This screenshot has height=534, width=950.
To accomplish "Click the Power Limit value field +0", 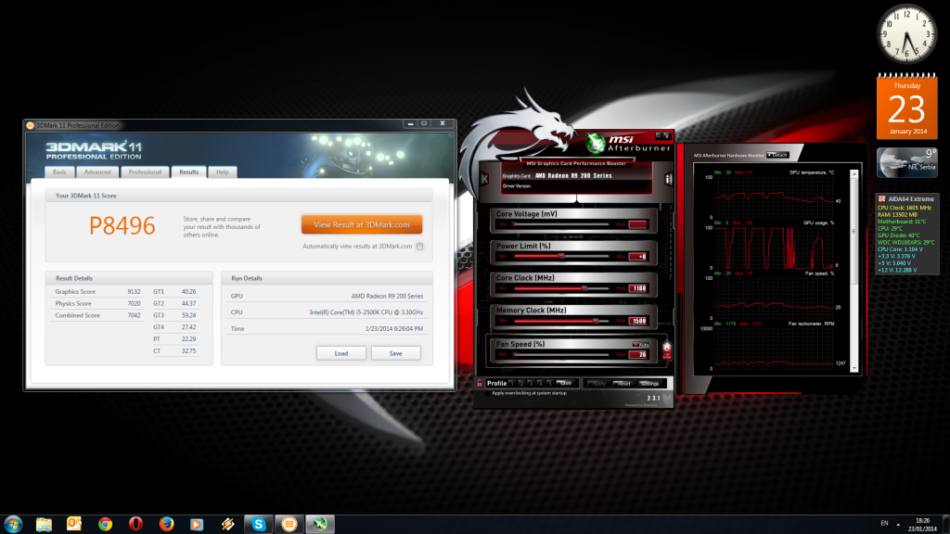I will 638,256.
